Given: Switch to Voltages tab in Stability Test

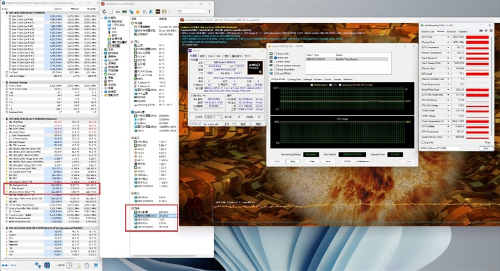Looking at the screenshot, I should 308,79.
